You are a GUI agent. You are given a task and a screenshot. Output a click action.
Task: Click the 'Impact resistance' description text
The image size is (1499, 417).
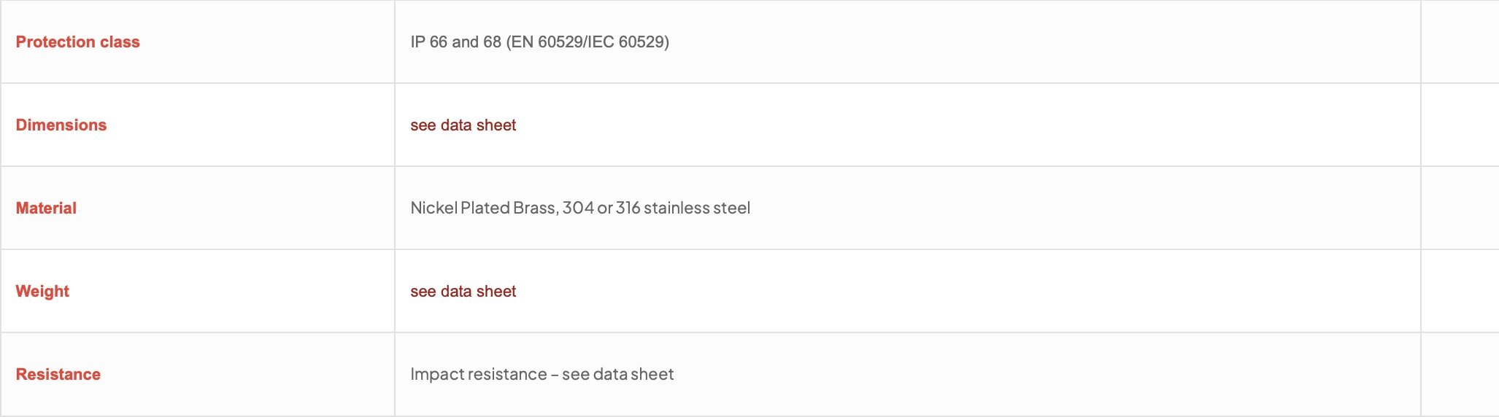[x=478, y=374]
